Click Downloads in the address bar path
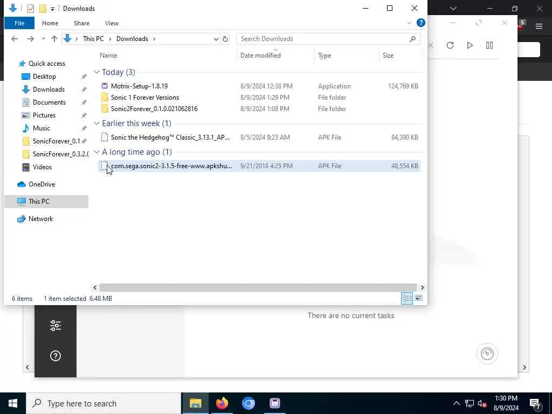 coord(133,39)
